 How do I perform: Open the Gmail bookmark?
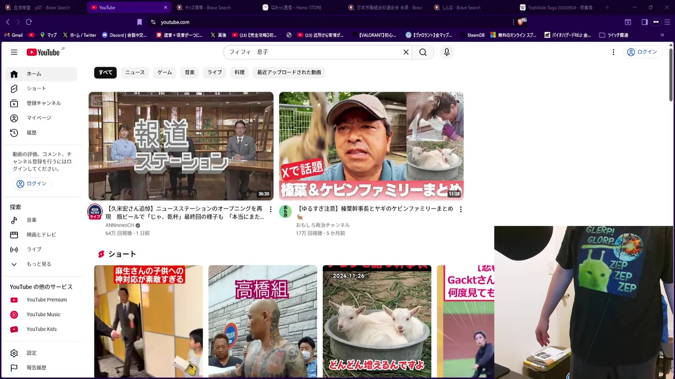pos(14,35)
